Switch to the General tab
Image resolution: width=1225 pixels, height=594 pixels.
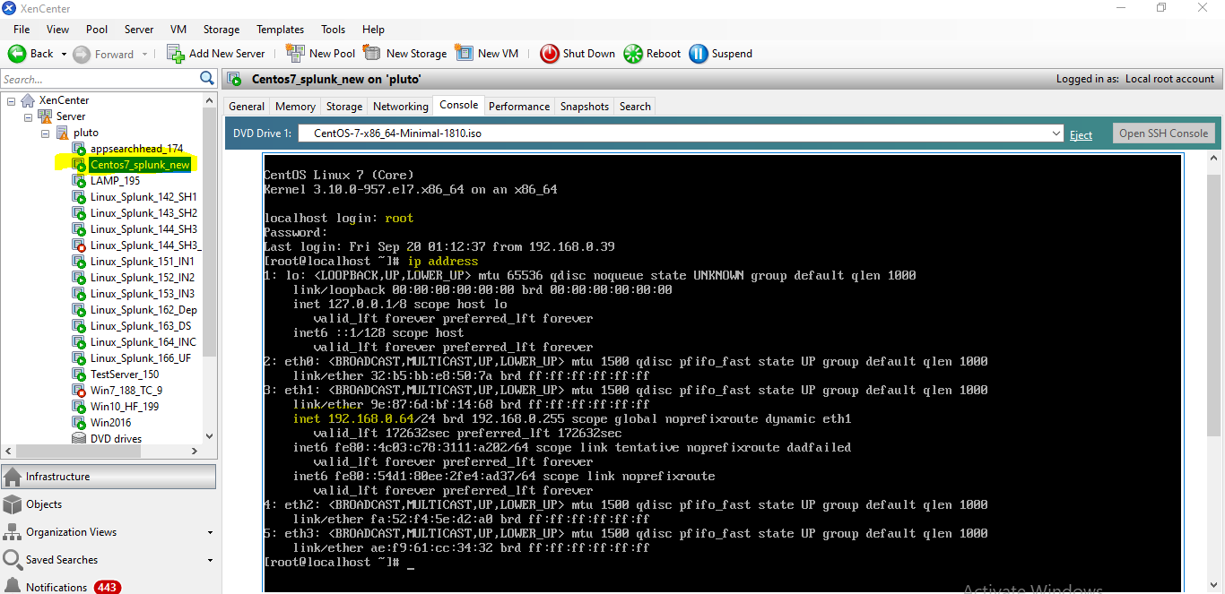click(247, 107)
